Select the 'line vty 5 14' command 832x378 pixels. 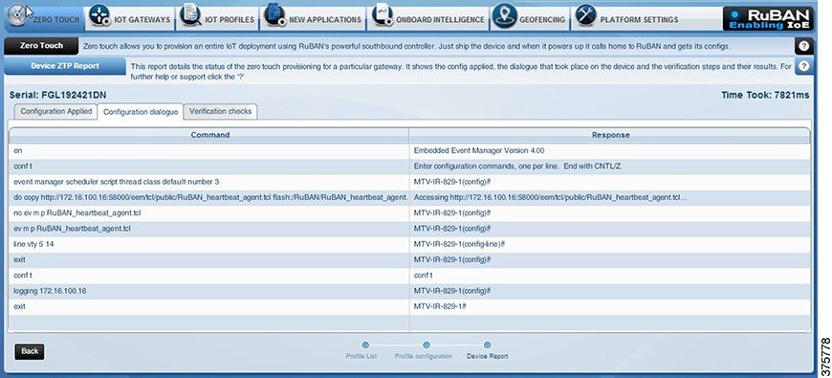[209, 244]
